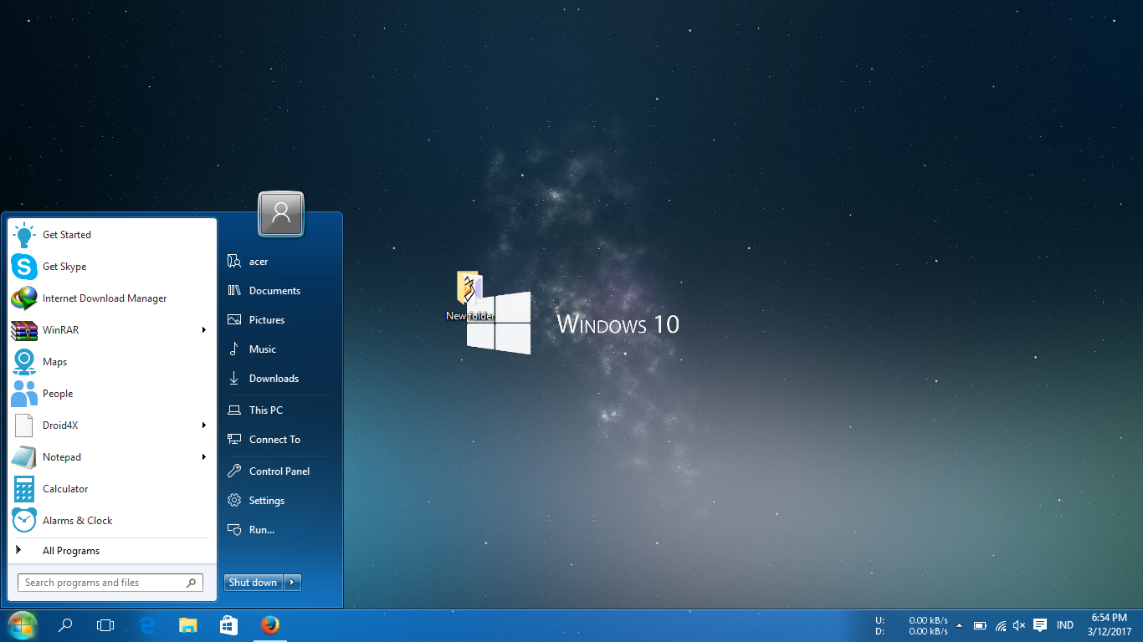Viewport: 1143px width, 642px height.
Task: Open the People app
Action: point(112,394)
